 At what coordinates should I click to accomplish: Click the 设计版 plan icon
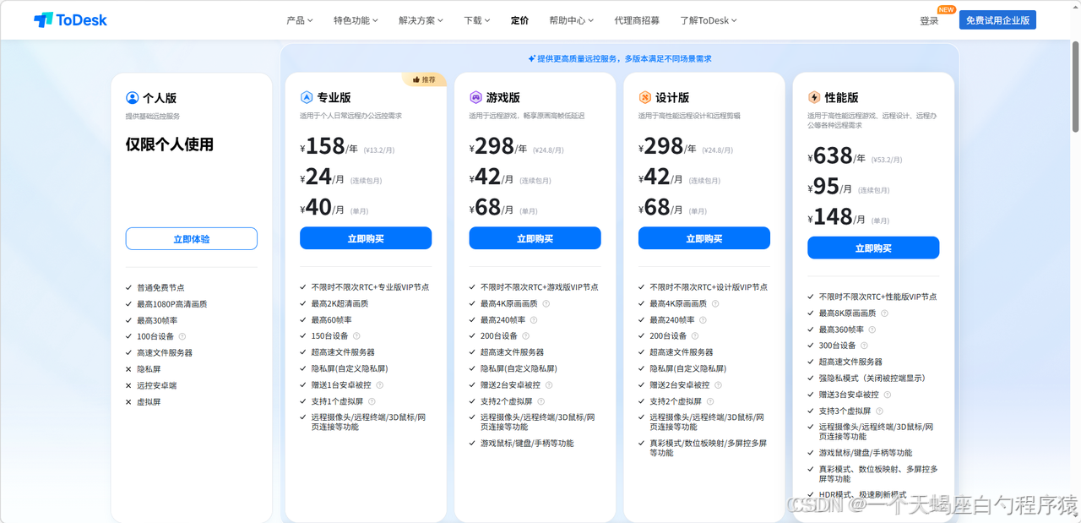tap(644, 97)
